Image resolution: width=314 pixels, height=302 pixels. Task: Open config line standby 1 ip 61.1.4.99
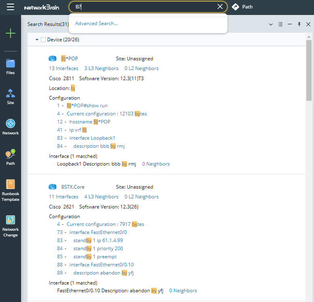coord(98,240)
